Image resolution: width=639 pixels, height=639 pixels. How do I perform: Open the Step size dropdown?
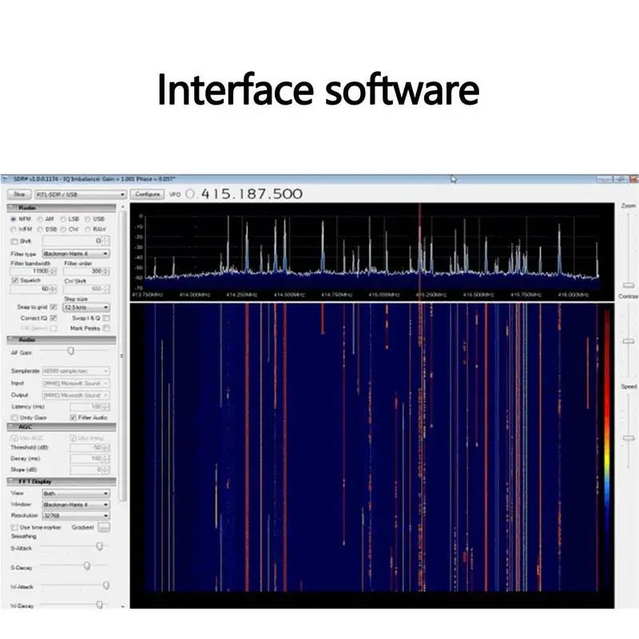(x=86, y=308)
